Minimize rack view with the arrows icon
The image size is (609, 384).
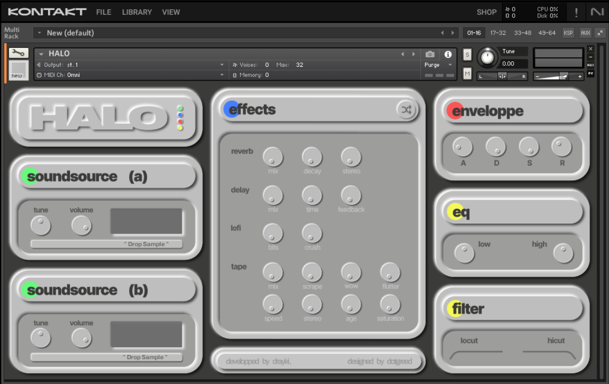click(600, 33)
